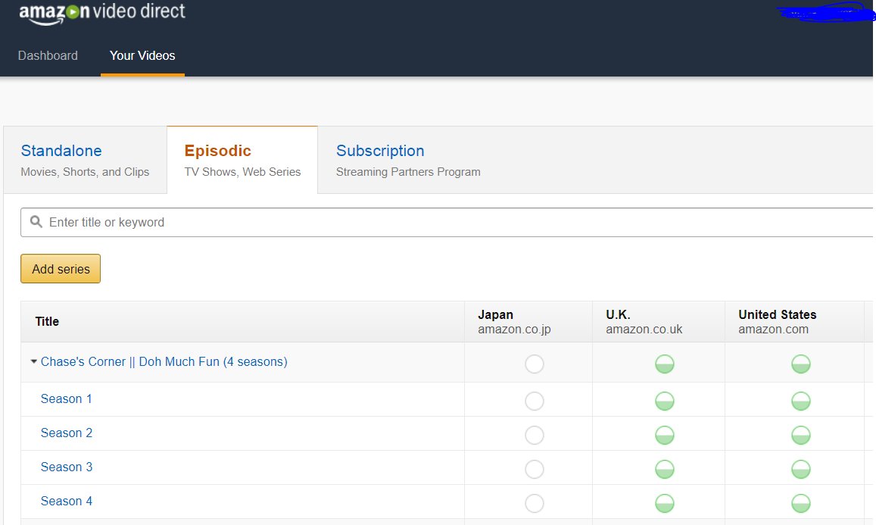Click United States status icon for Chase's Corner series

tap(800, 364)
